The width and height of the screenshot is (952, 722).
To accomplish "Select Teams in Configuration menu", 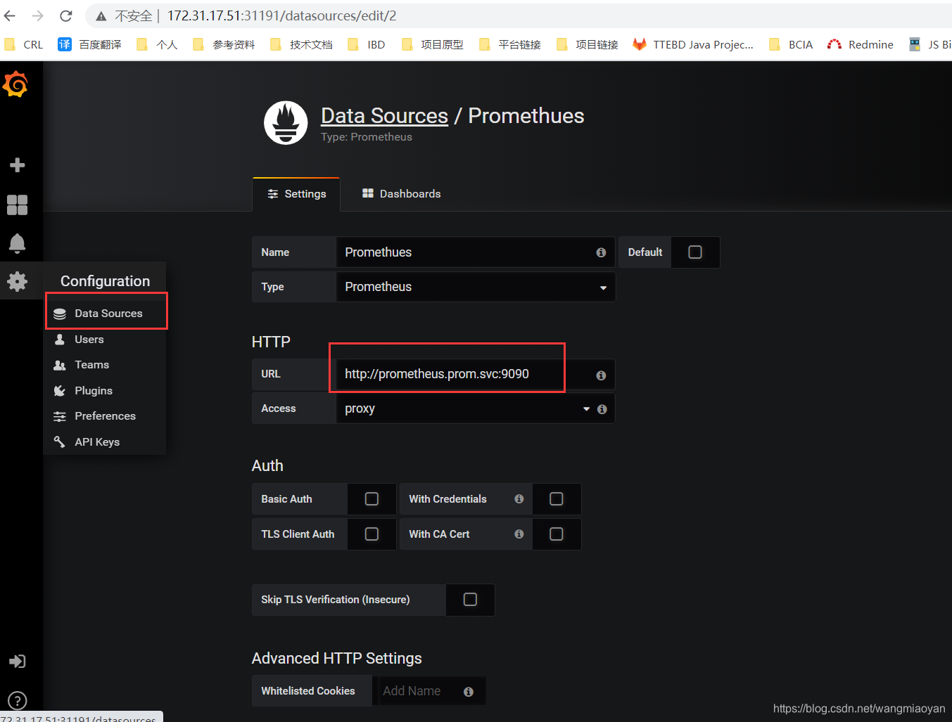I will coord(106,365).
